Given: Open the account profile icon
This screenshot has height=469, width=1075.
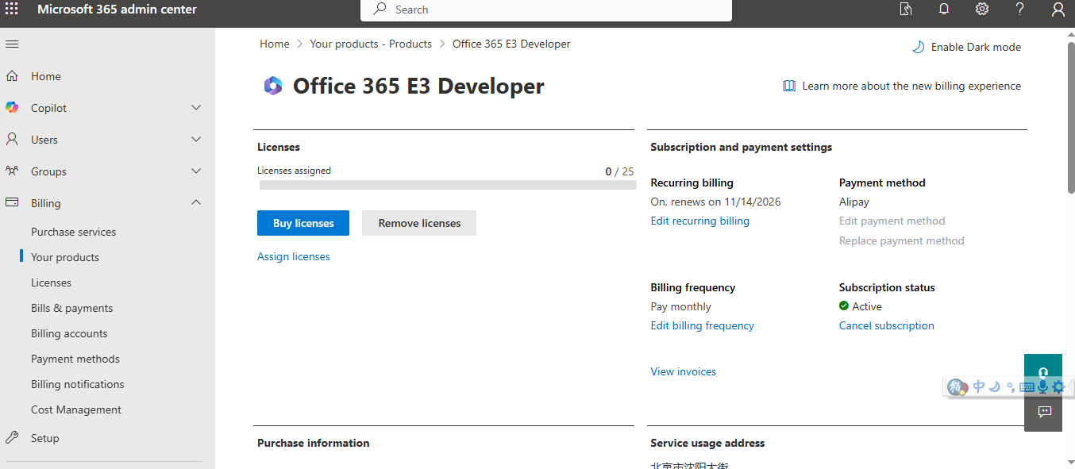Looking at the screenshot, I should click(x=1058, y=10).
